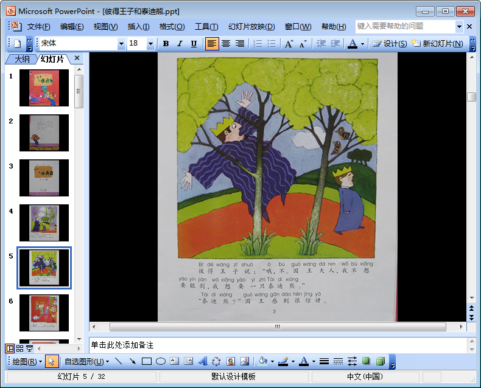The image size is (481, 388).
Task: Open the 窗口(W) menu
Action: click(x=298, y=27)
